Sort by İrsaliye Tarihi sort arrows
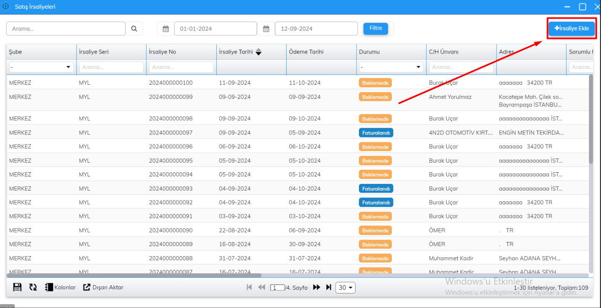601x308 pixels. click(x=258, y=52)
